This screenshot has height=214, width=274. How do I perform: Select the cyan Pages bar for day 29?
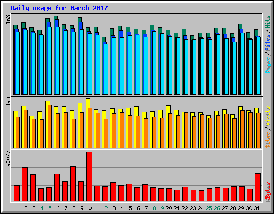(x=242, y=64)
